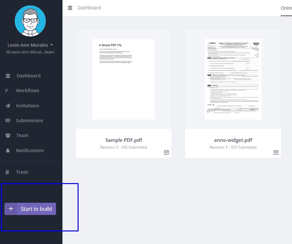The height and width of the screenshot is (244, 292).
Task: Click the Dashboard building icon in sidebar
Action: (8, 76)
